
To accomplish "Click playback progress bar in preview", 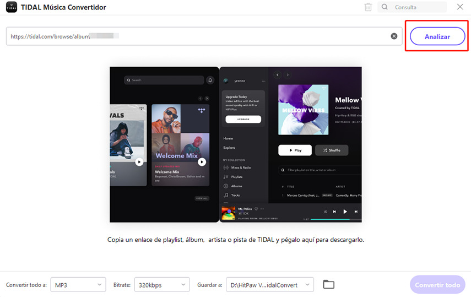I will [x=336, y=219].
